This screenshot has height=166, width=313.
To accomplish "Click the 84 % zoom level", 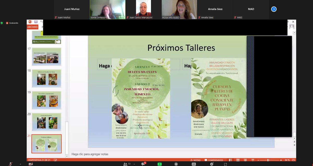I will click(287, 160).
